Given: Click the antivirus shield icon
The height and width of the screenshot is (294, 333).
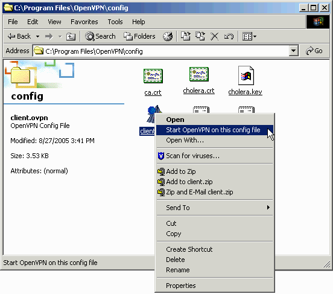Looking at the screenshot, I should coord(161,156).
